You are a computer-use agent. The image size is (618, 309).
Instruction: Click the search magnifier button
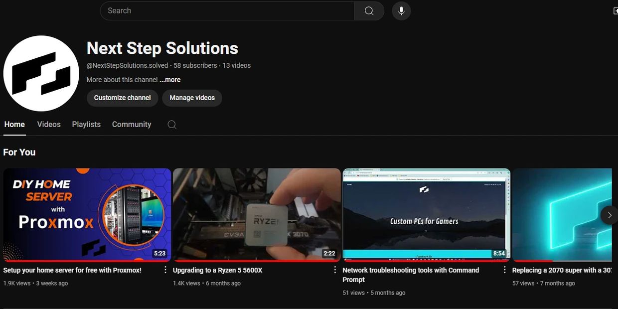pos(369,11)
